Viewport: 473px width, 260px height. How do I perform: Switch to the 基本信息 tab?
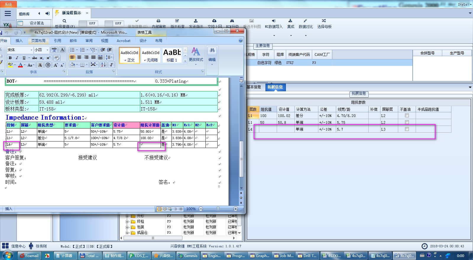pos(254,87)
